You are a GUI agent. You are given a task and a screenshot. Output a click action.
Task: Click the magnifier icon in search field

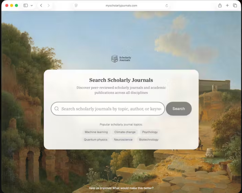point(57,109)
